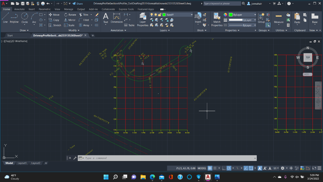Viewport: 323px width, 182px height.
Task: Click the Share button
Action: tap(78, 4)
